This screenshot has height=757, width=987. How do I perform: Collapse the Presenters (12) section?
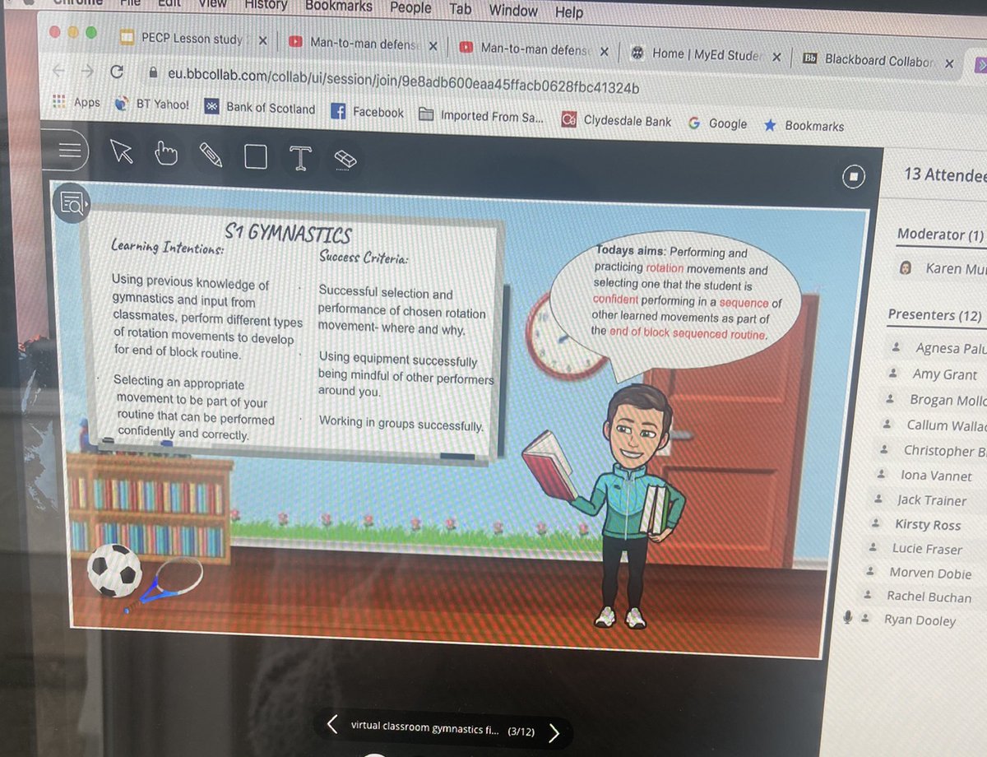tap(936, 315)
